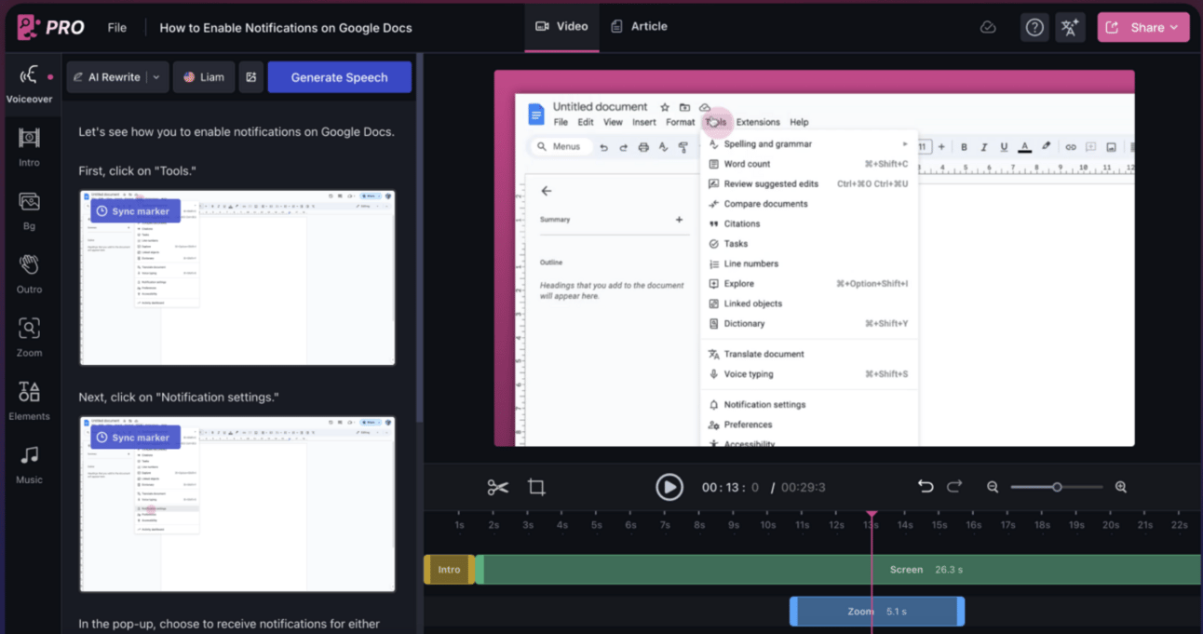Viewport: 1203px width, 634px height.
Task: Click Spelling and grammar in video preview
Action: [768, 144]
